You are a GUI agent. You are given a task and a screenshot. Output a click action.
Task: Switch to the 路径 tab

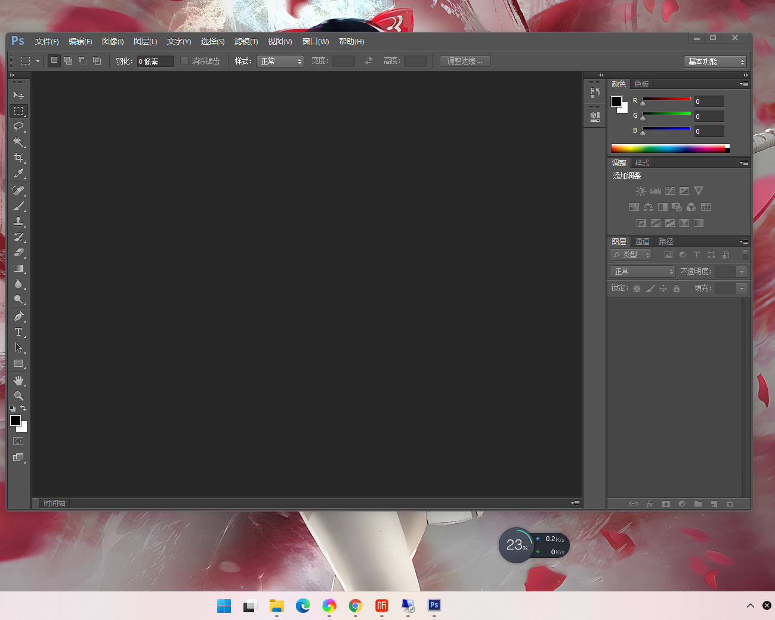pos(666,241)
